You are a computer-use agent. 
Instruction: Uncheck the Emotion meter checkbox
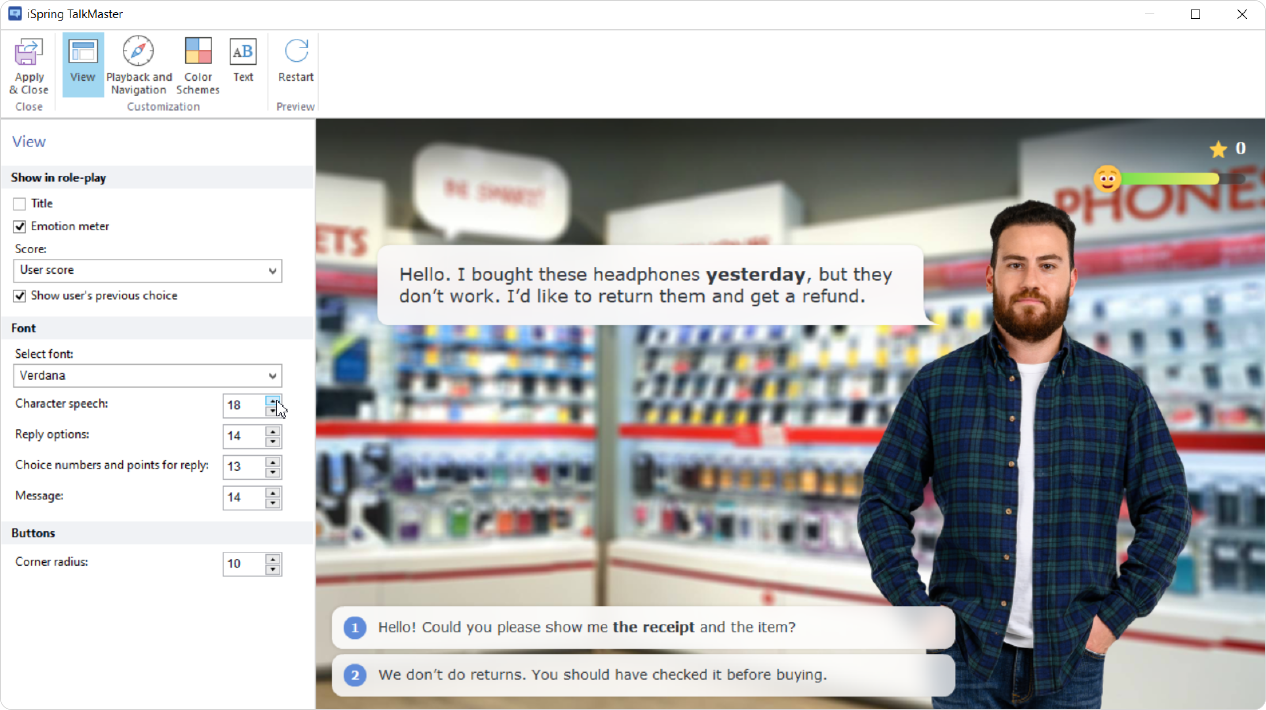click(20, 226)
